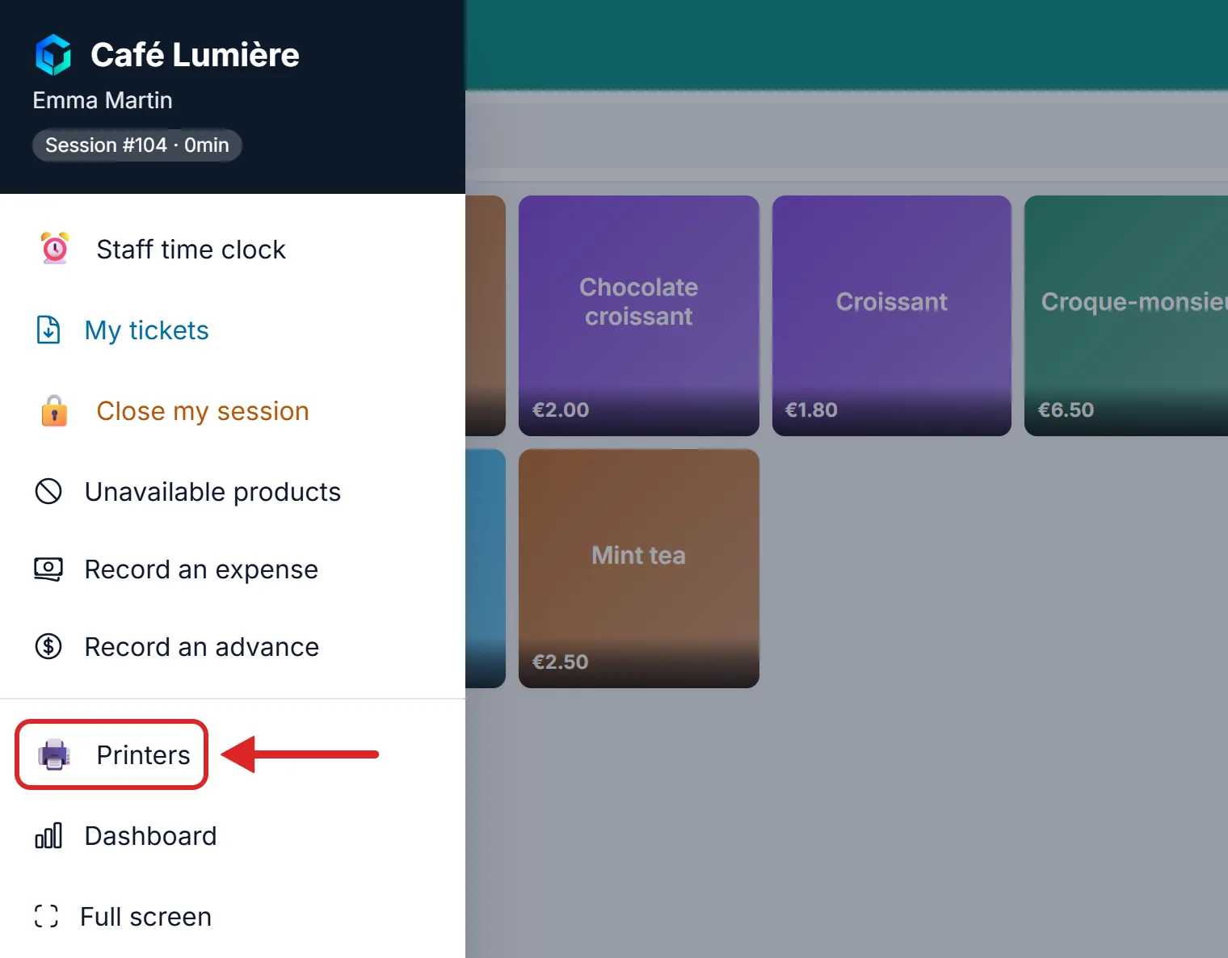
Task: Click the Session #104 status badge
Action: [137, 145]
